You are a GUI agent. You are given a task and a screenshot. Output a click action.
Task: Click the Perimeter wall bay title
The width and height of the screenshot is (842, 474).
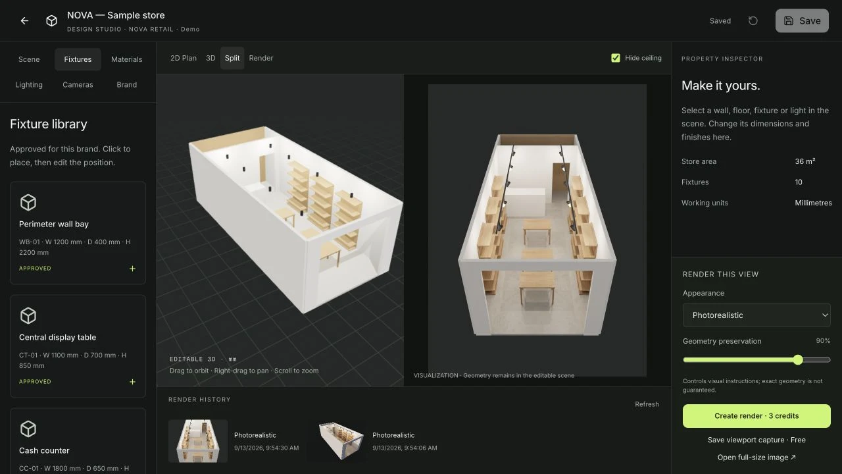pos(54,224)
